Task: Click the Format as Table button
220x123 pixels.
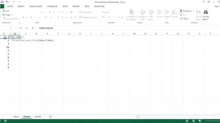Action: click(x=142, y=15)
